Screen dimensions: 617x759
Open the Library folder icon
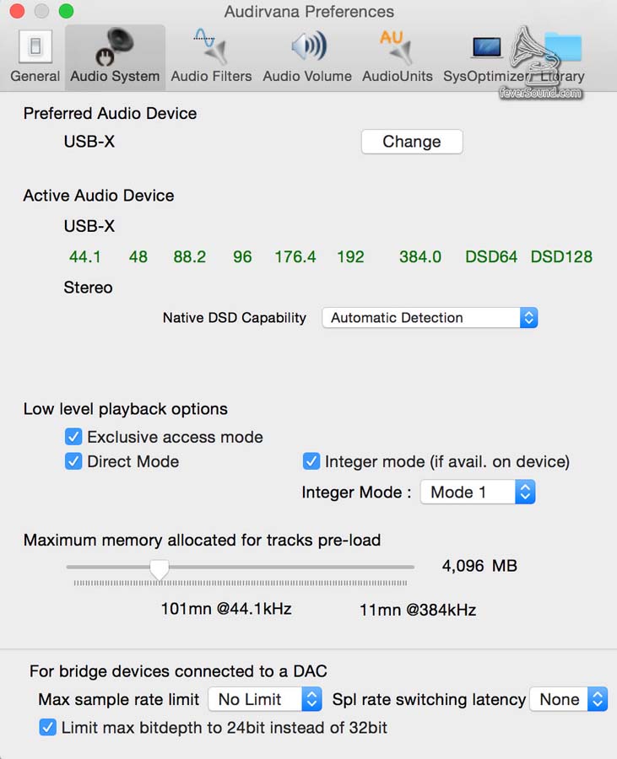point(562,46)
